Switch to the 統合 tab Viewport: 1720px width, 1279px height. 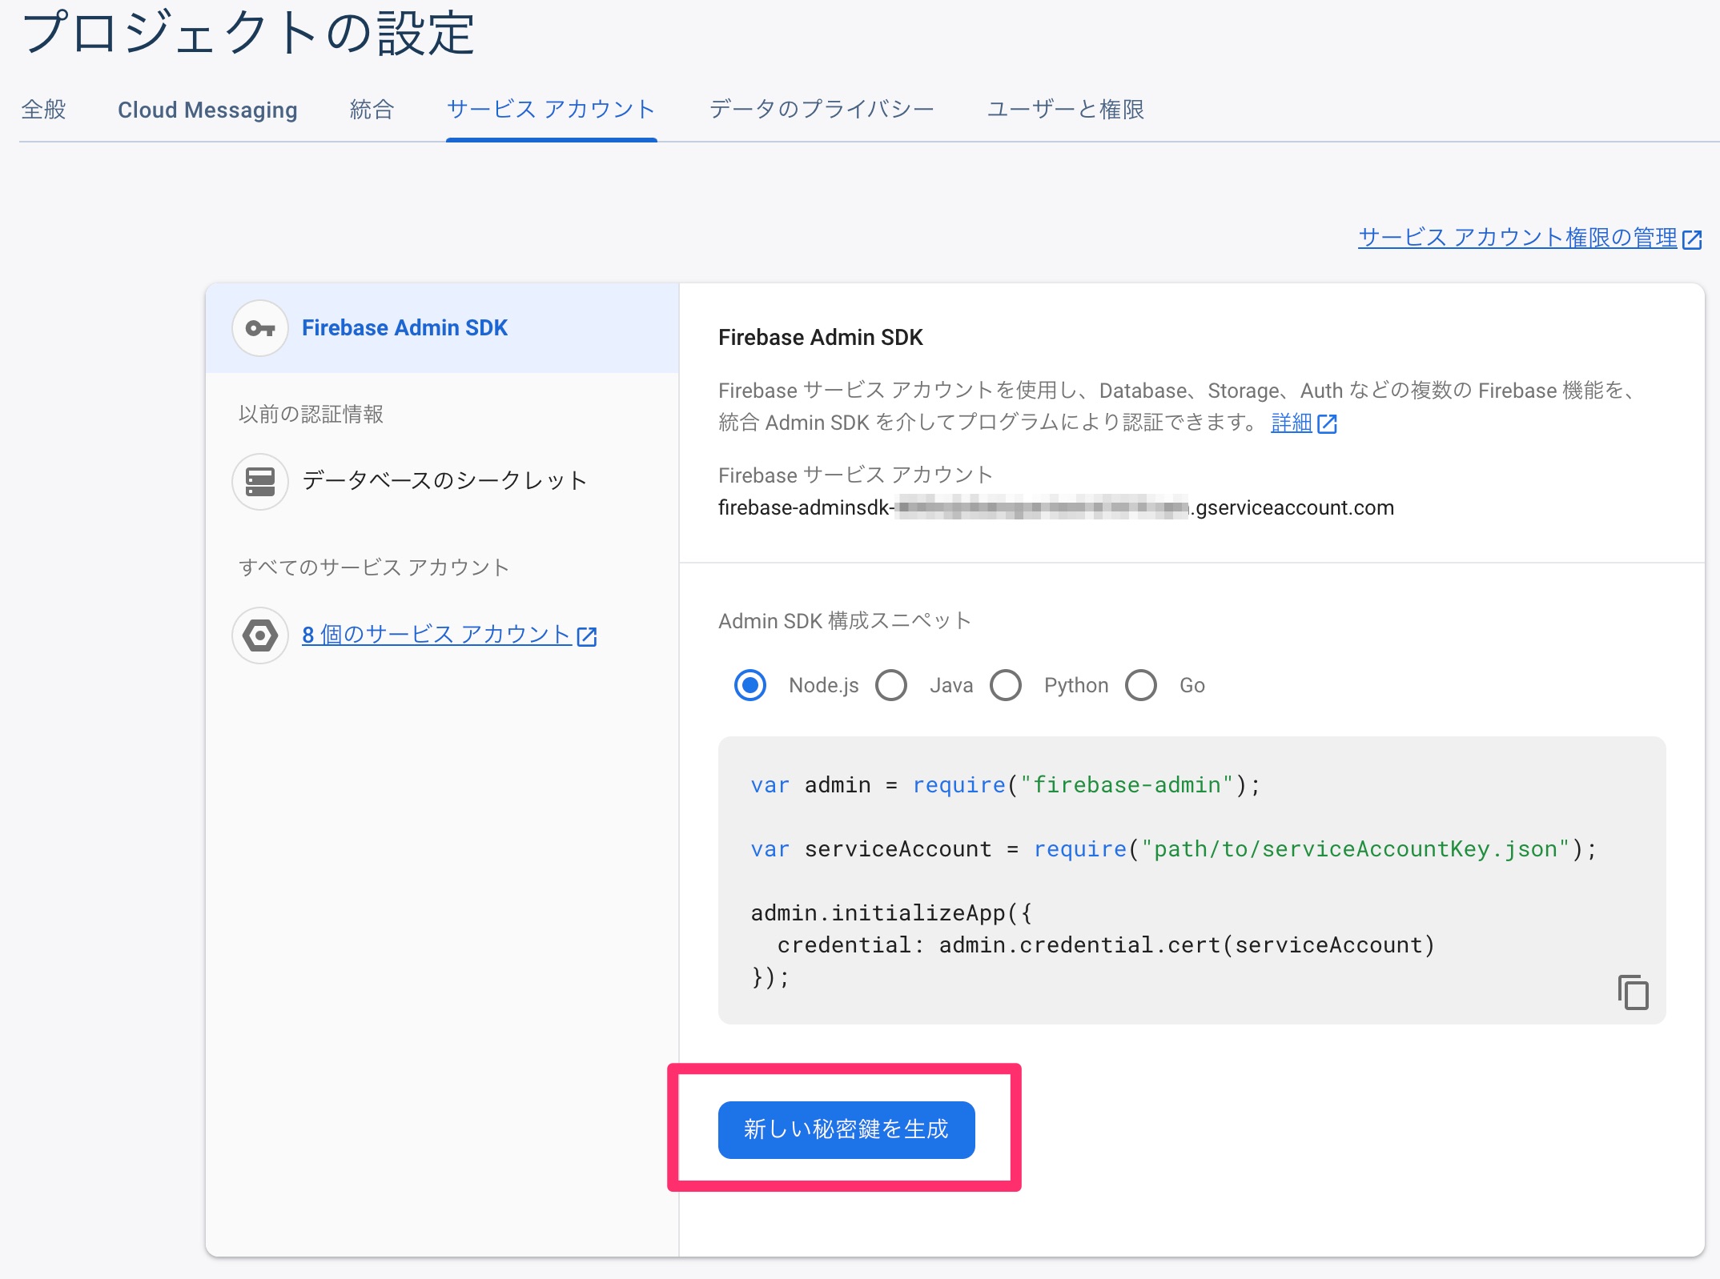point(372,110)
